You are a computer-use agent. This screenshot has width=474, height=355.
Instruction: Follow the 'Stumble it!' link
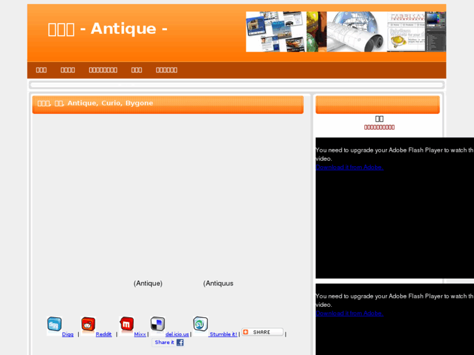[x=223, y=334]
